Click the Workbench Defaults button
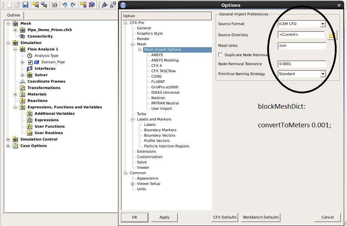Image resolution: width=347 pixels, height=226 pixels. tap(260, 217)
